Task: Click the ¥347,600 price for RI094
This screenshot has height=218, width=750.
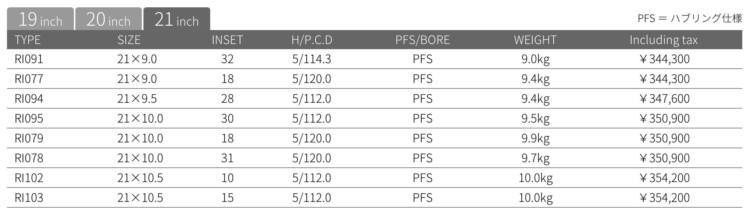Action: pos(664,99)
